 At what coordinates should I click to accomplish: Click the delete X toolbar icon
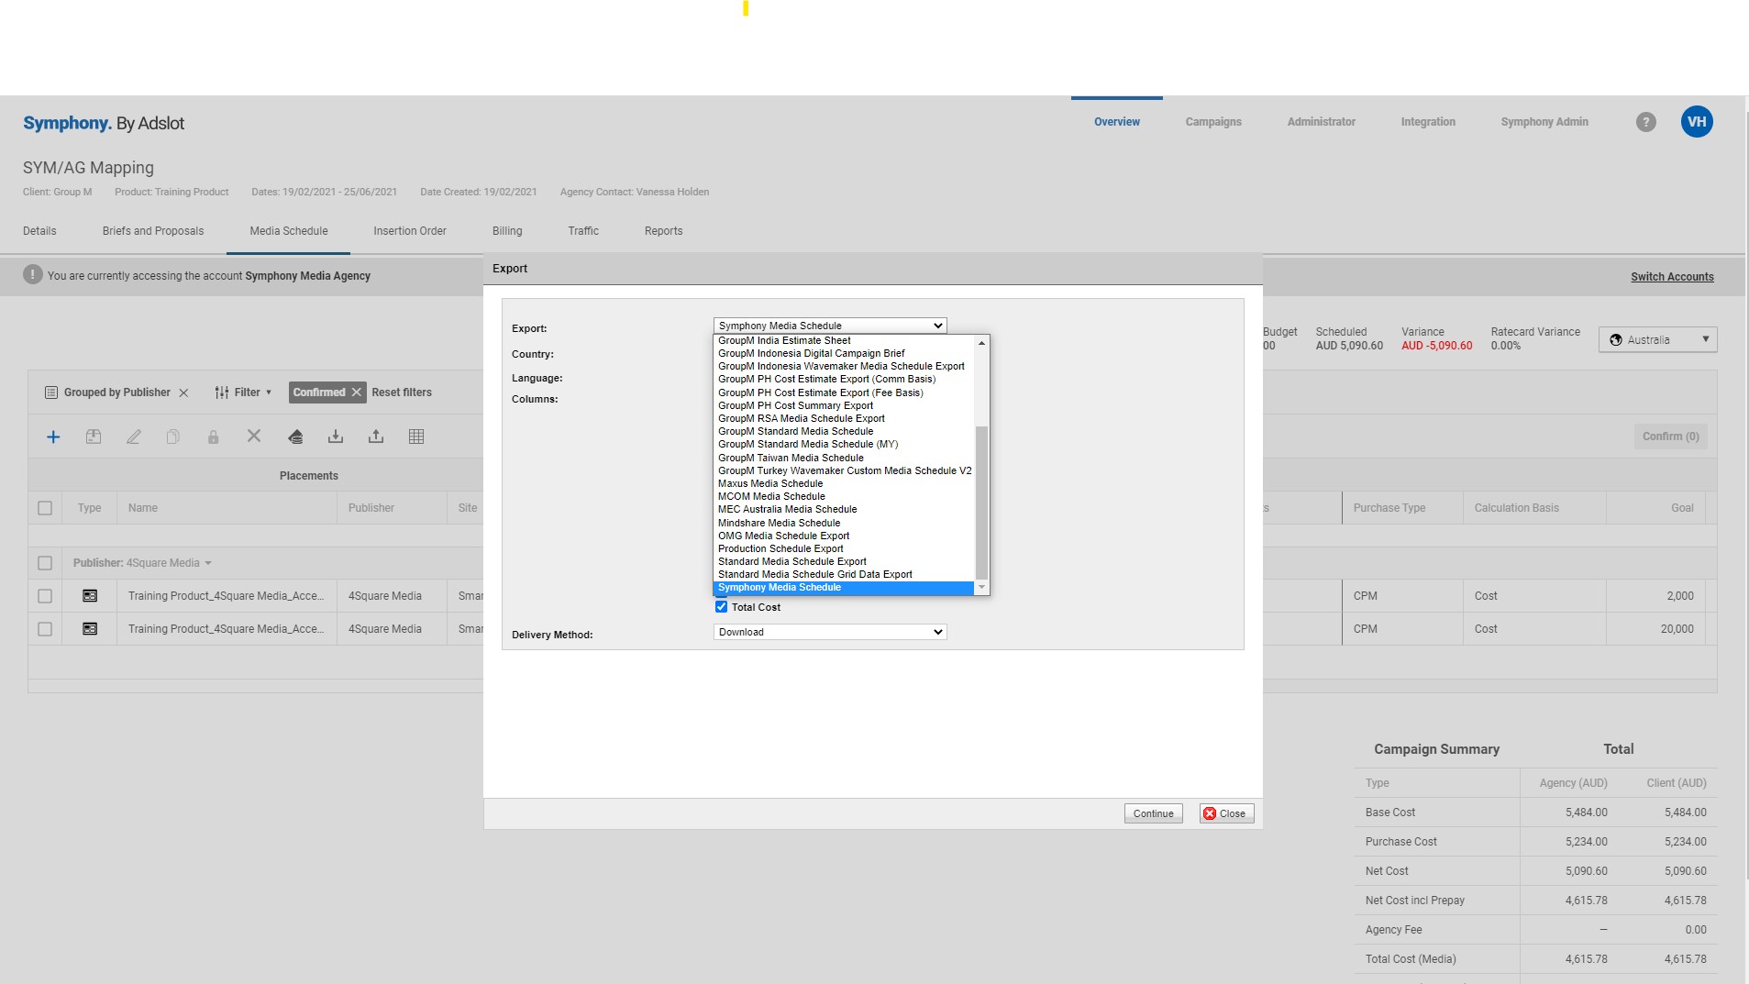[x=254, y=436]
